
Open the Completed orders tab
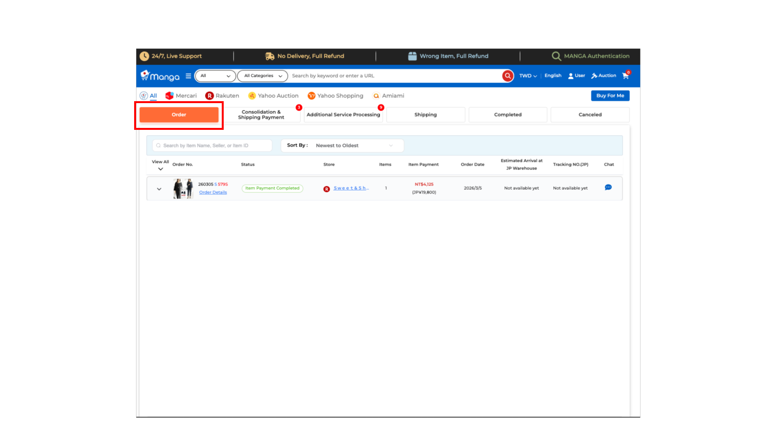(x=507, y=115)
